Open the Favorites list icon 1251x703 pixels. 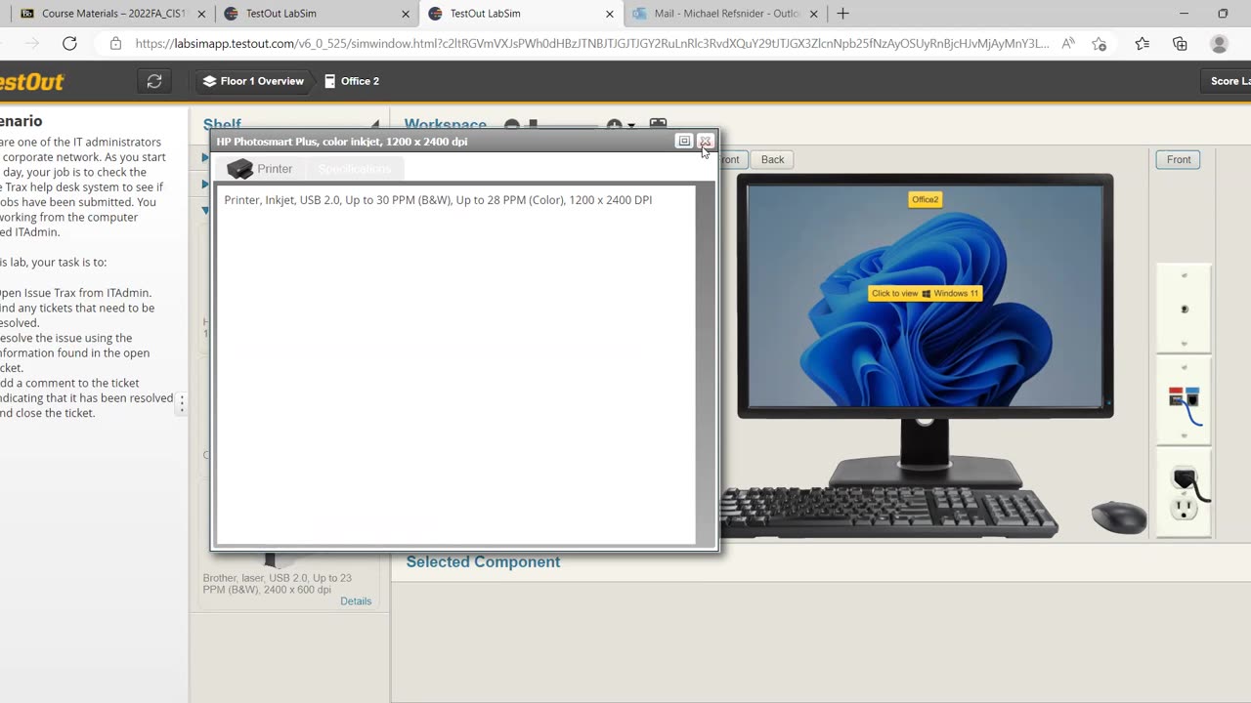(1143, 43)
